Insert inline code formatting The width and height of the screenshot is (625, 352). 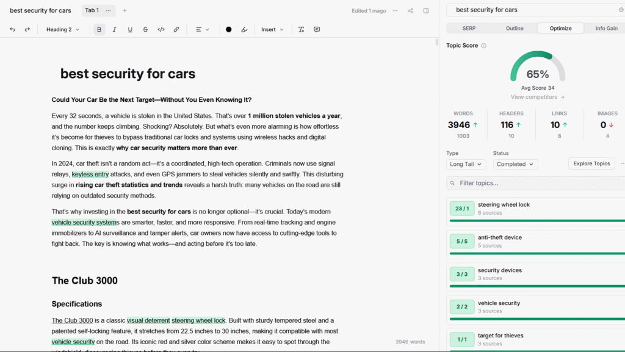click(161, 29)
